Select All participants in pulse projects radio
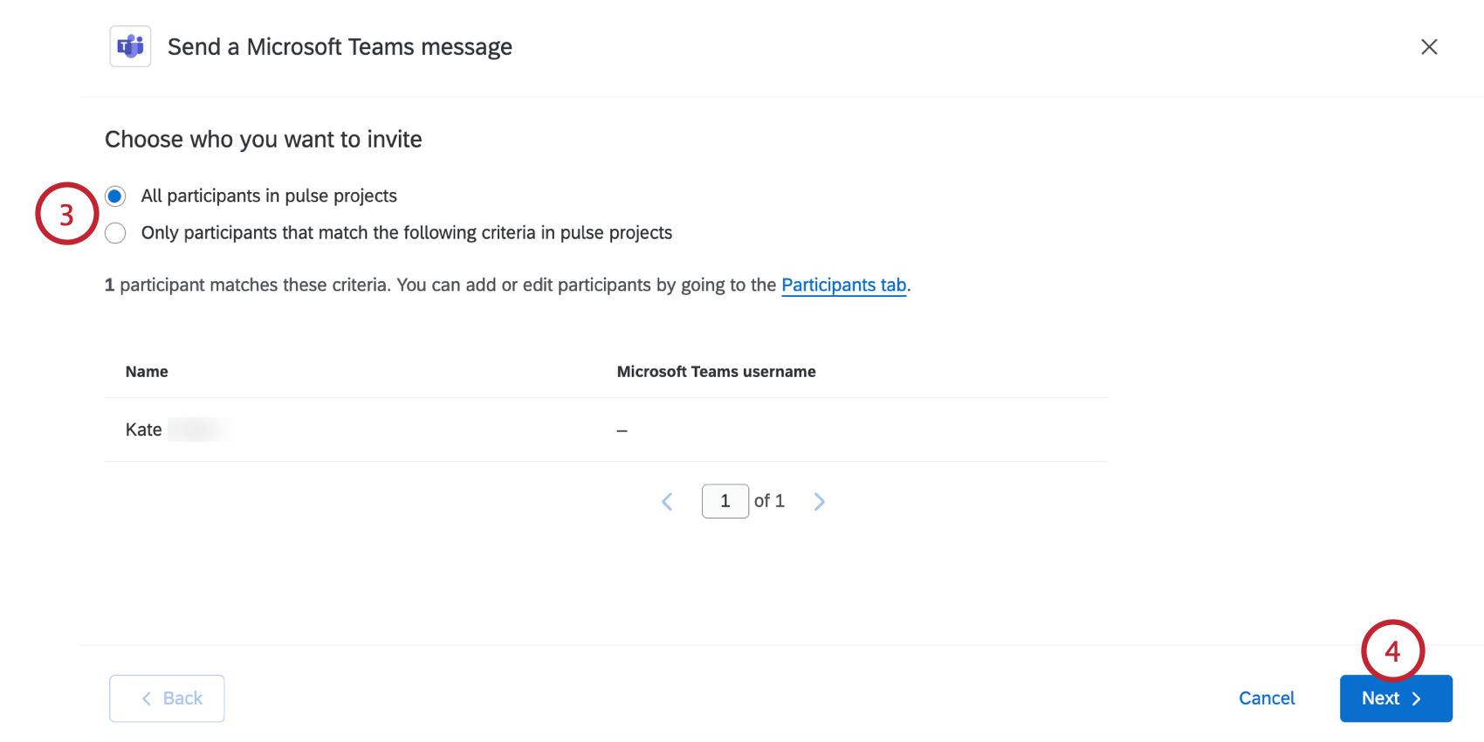This screenshot has width=1484, height=742. click(x=115, y=196)
